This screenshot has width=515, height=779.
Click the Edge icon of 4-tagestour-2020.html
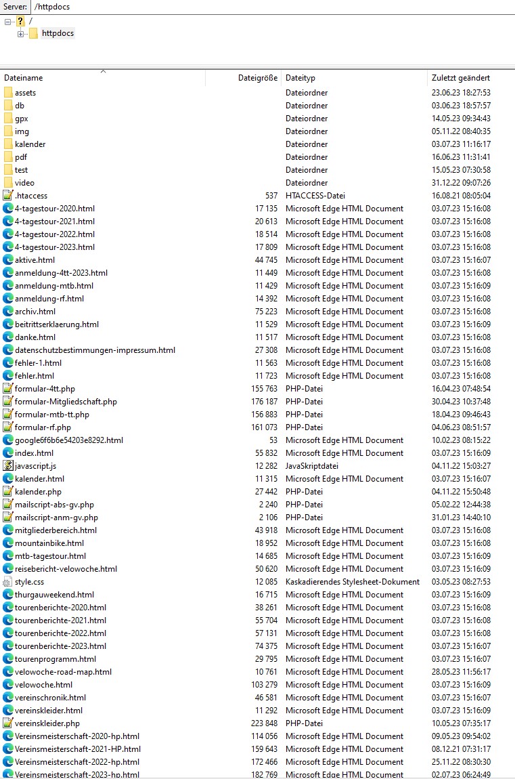(x=8, y=208)
